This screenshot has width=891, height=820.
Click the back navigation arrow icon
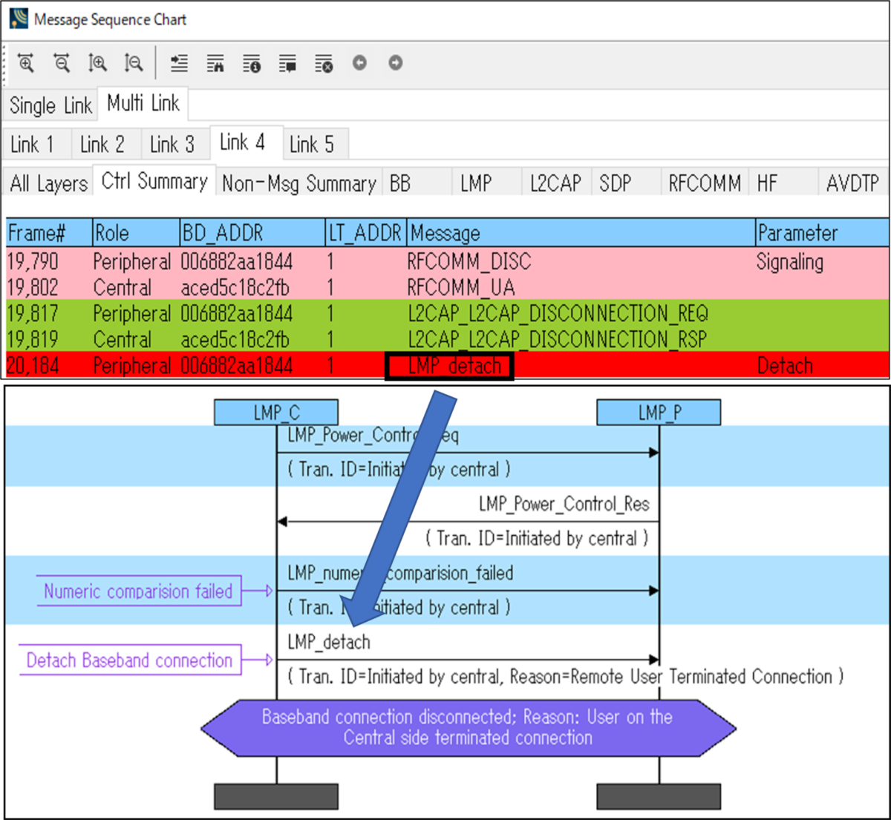(x=359, y=63)
